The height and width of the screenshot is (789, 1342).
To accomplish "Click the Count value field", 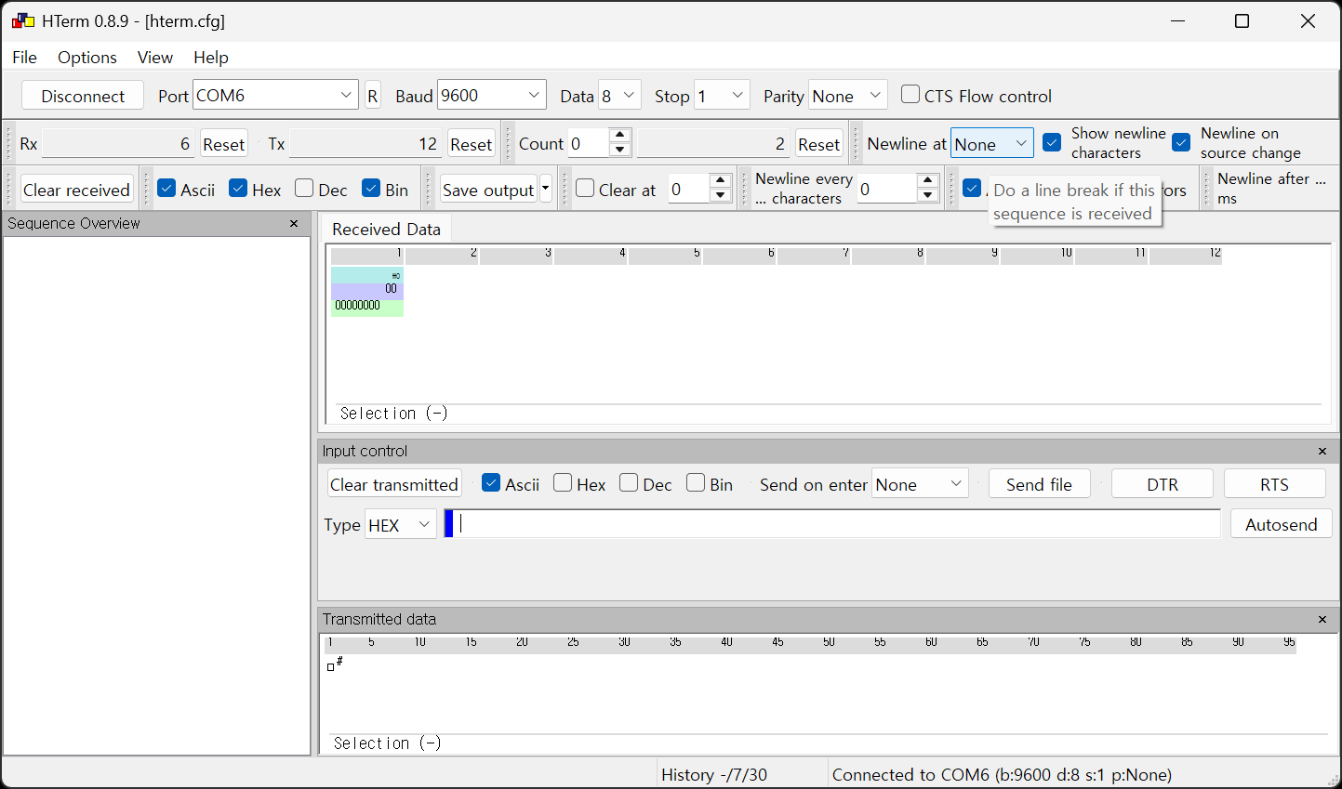I will (588, 143).
